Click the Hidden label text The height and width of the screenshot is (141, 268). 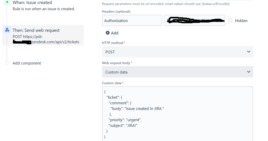click(241, 20)
